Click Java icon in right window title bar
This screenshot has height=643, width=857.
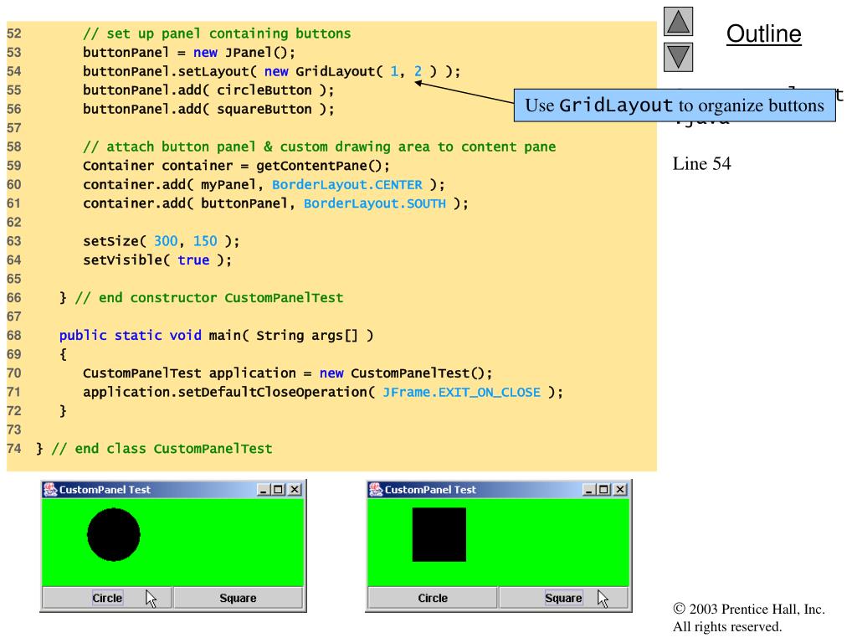pyautogui.click(x=376, y=489)
